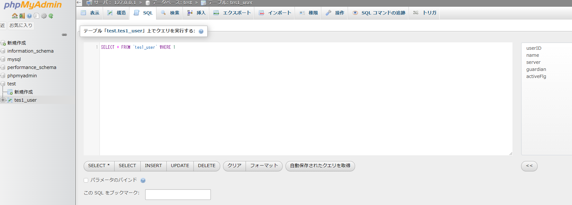Insert an INSERT query template
Screen dimensions: 572x205
153,166
